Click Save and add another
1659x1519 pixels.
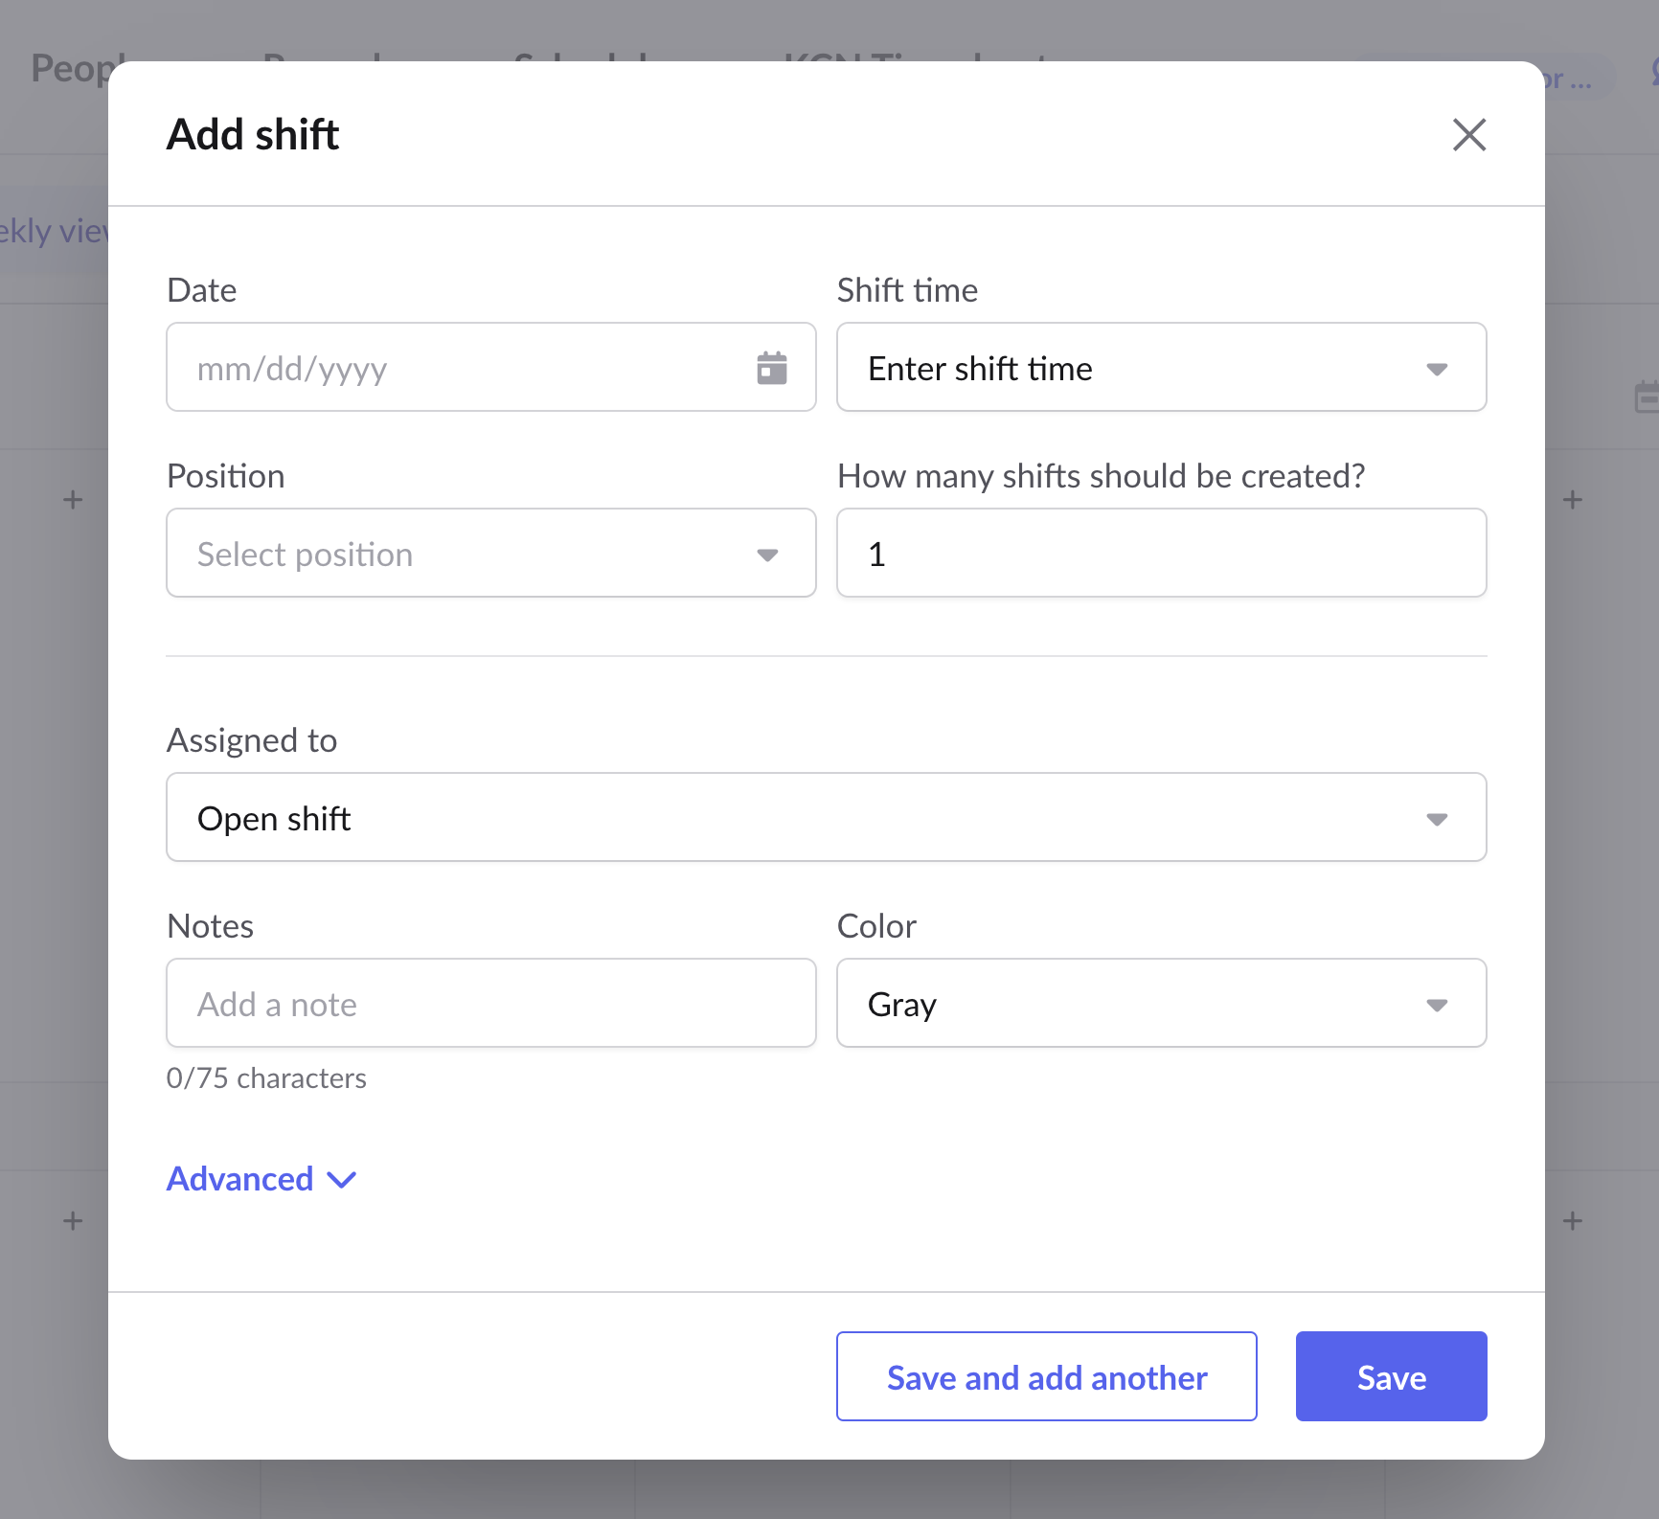(x=1046, y=1376)
